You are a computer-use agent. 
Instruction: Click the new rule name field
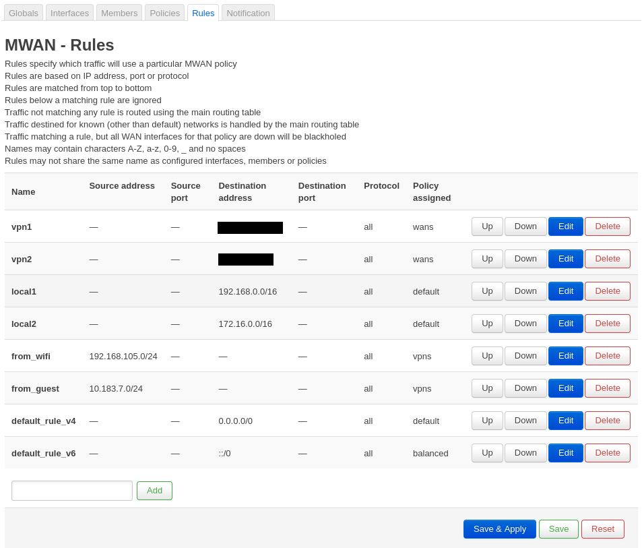[72, 491]
